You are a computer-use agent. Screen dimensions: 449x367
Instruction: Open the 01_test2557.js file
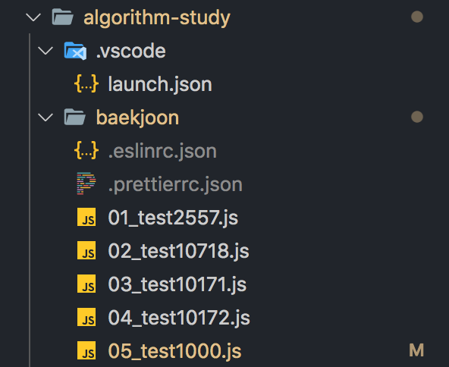(173, 218)
